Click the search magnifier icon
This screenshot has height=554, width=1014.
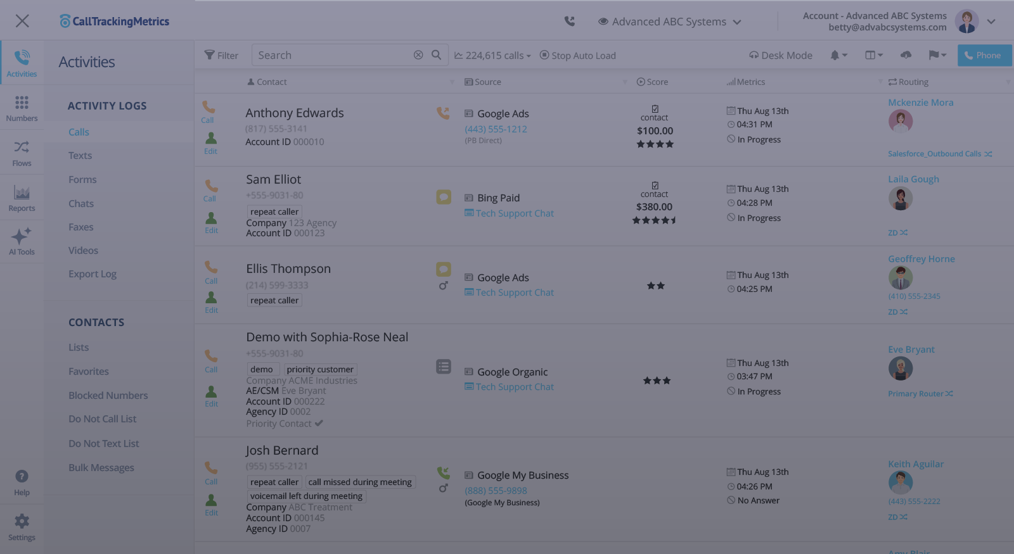pyautogui.click(x=436, y=55)
